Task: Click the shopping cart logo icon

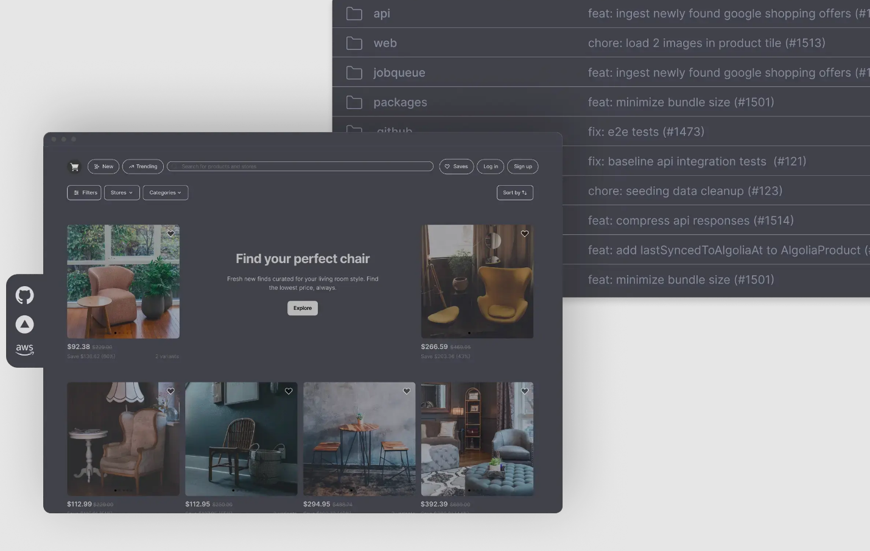Action: click(74, 167)
